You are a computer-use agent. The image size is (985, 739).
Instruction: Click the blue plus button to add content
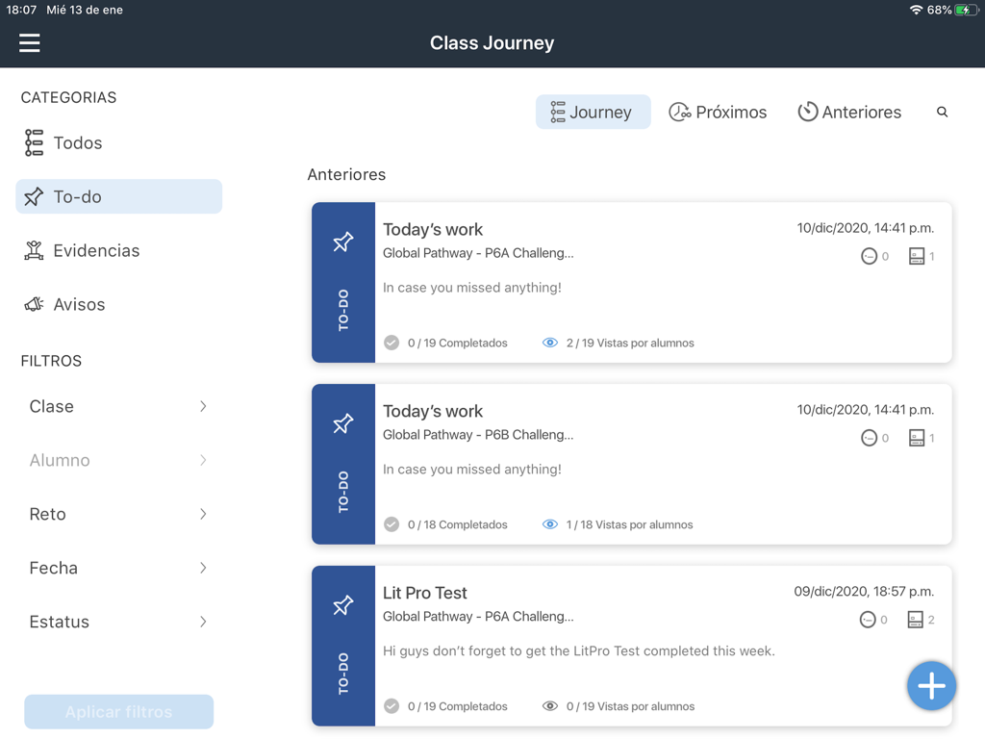click(930, 686)
